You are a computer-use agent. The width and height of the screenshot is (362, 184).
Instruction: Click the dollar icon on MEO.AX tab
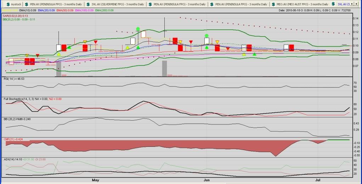coord(273,4)
